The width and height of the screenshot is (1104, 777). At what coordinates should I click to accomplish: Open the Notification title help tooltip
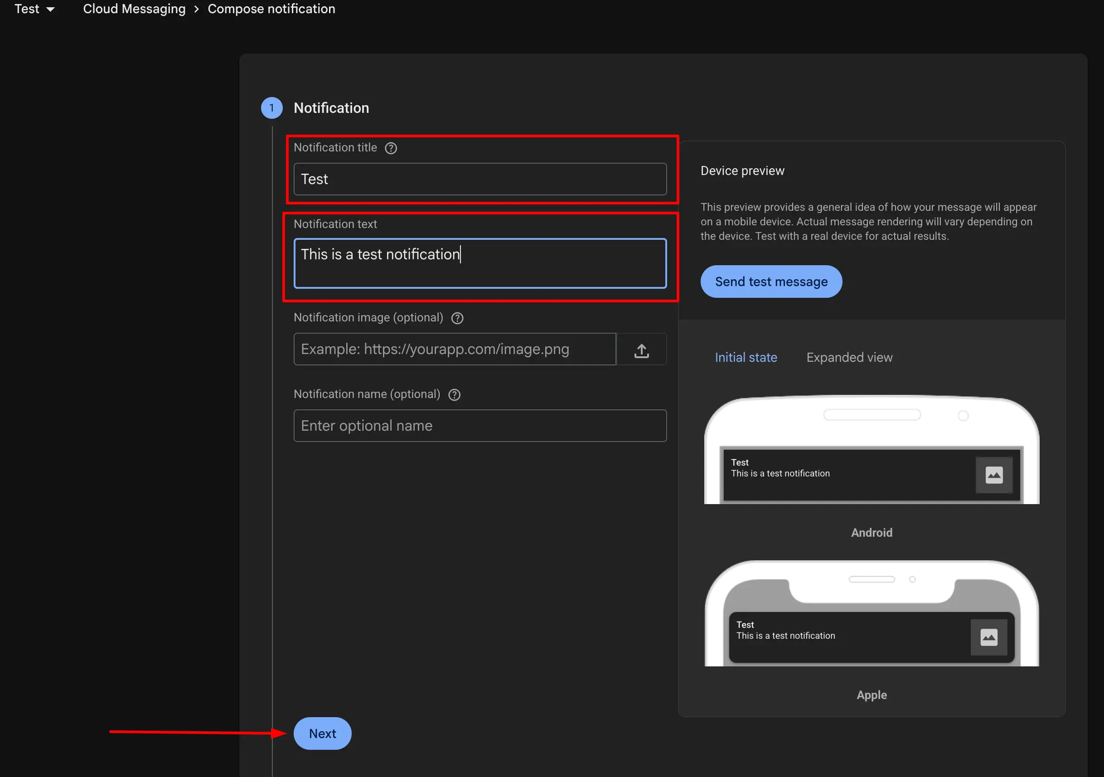(x=391, y=148)
